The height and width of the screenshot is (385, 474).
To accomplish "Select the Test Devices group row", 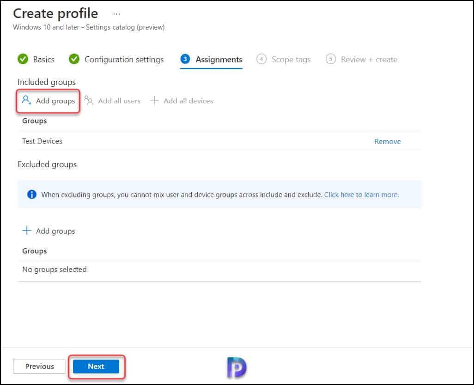I will (x=42, y=141).
